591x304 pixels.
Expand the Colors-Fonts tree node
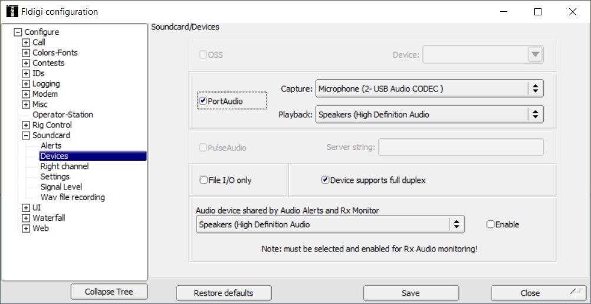pyautogui.click(x=26, y=53)
